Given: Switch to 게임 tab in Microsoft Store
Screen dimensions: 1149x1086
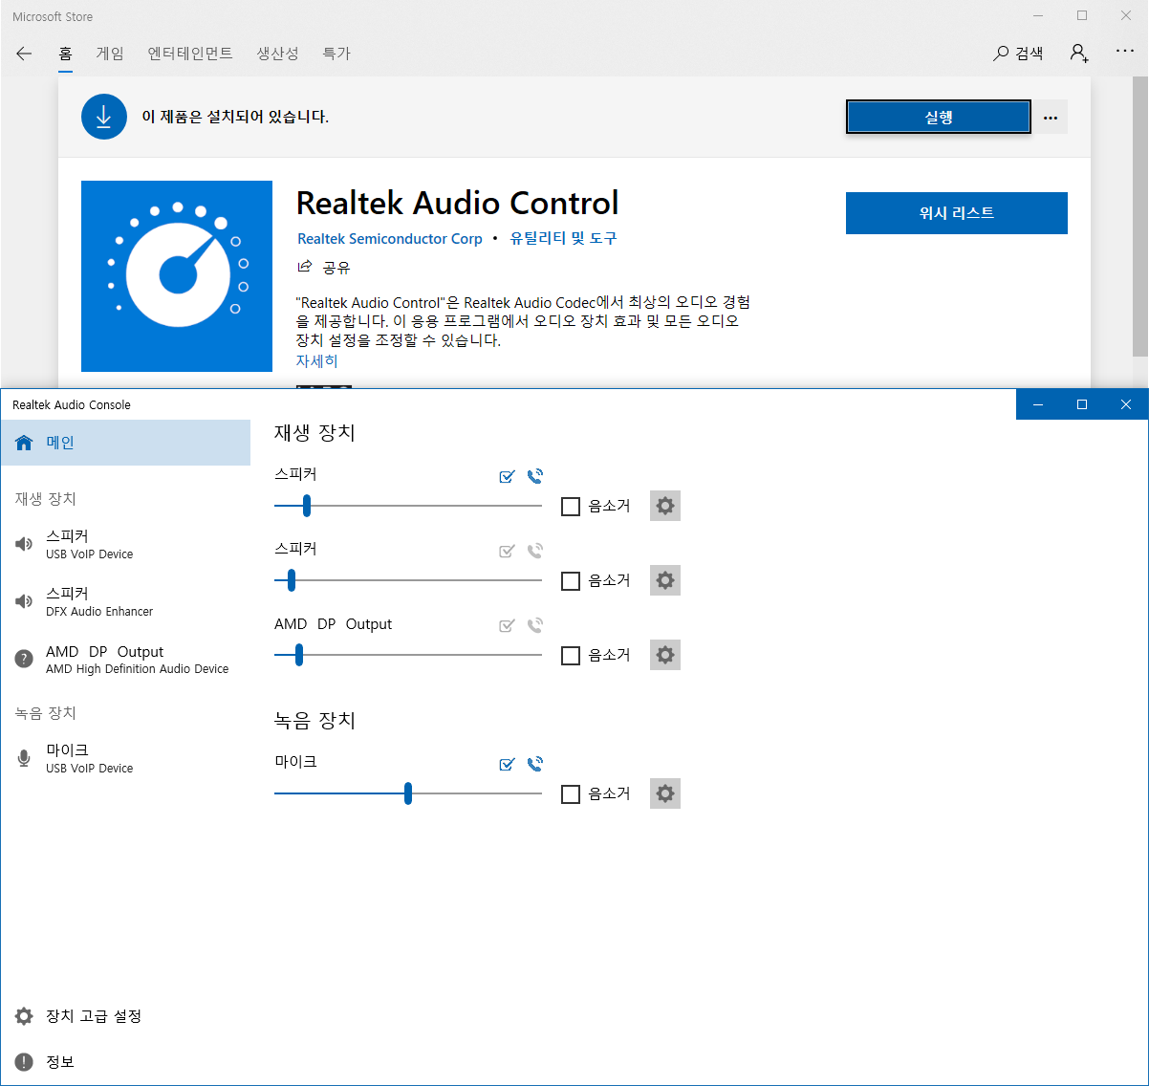Looking at the screenshot, I should [x=110, y=54].
